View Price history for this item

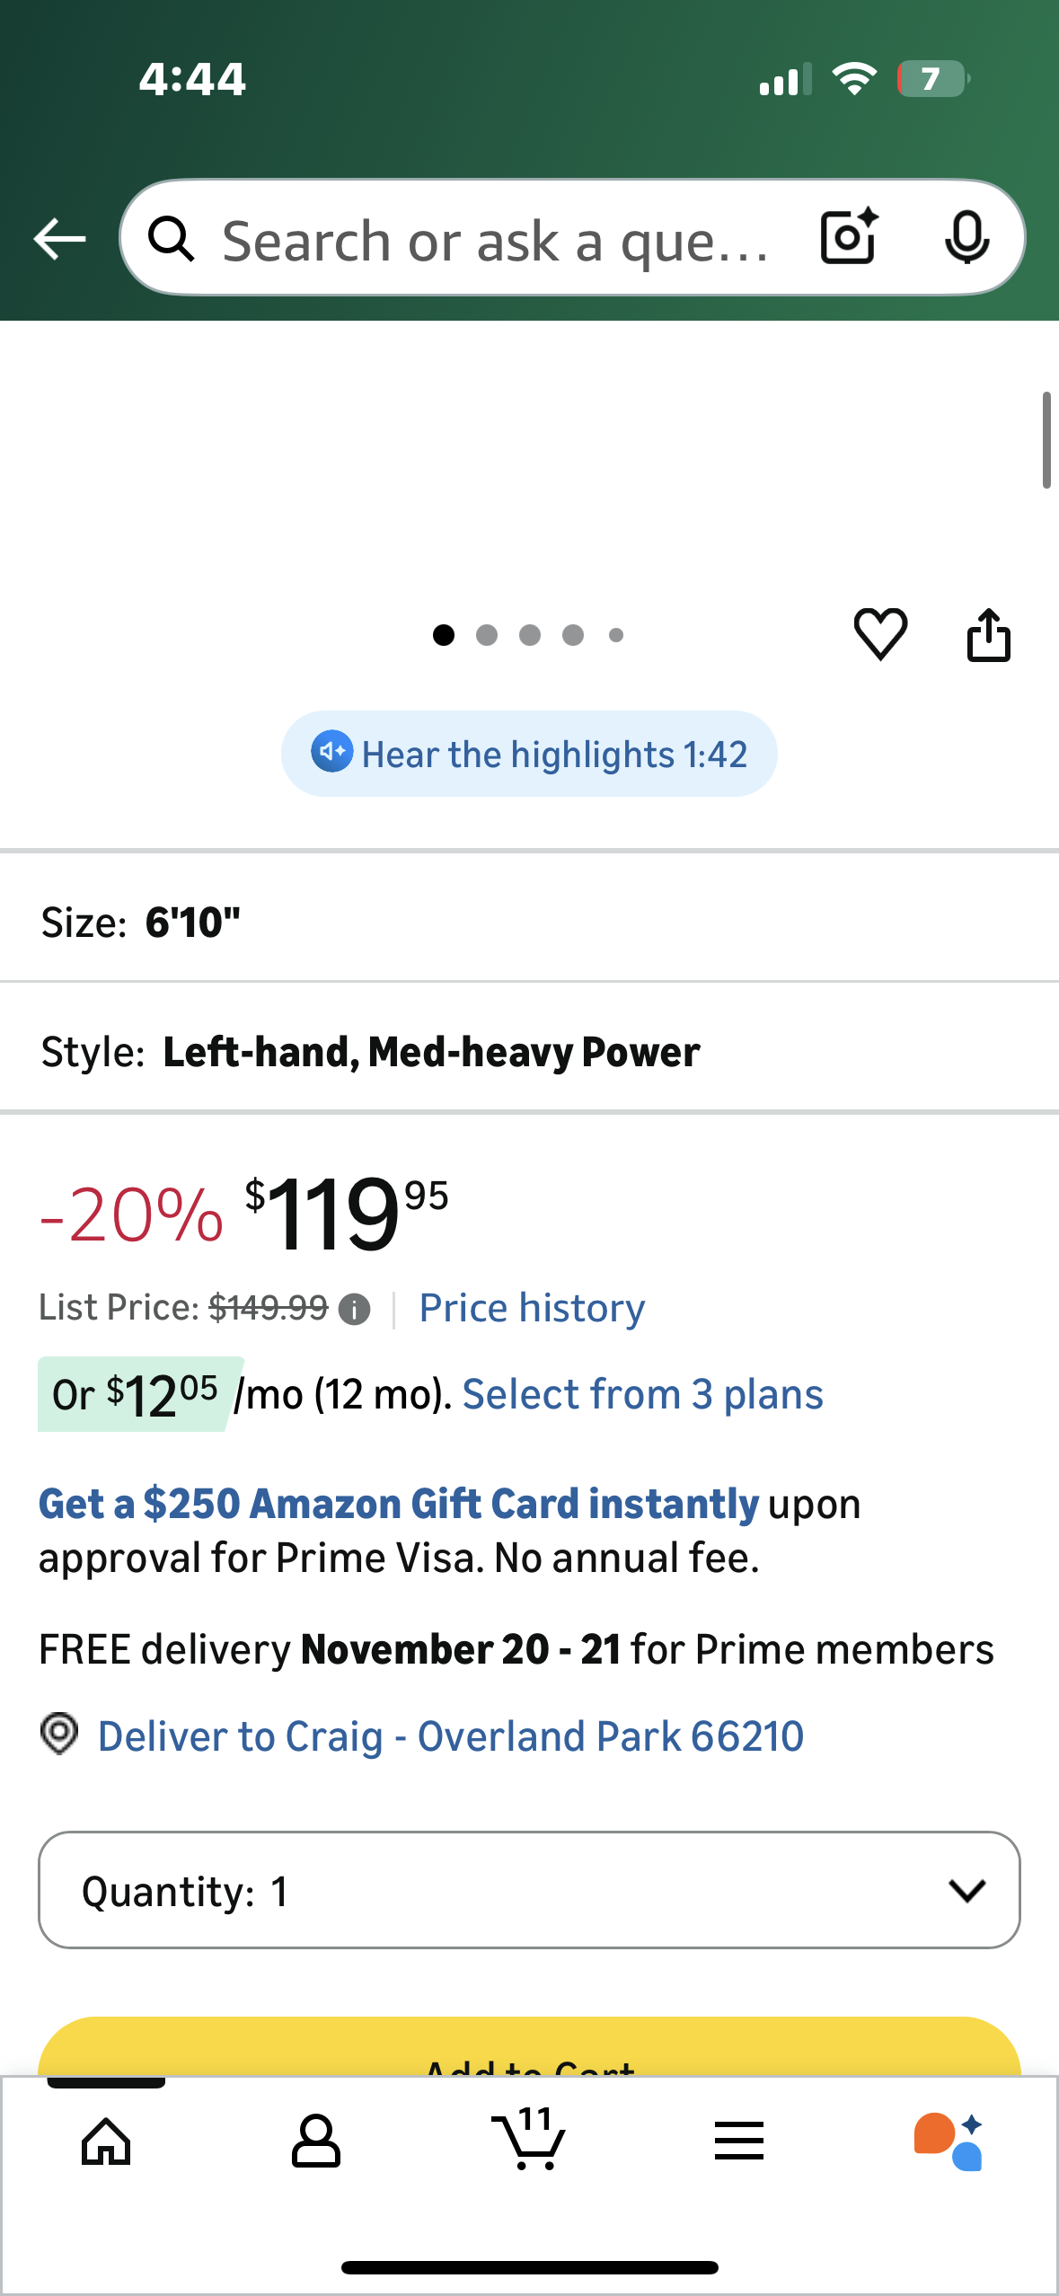(x=531, y=1309)
